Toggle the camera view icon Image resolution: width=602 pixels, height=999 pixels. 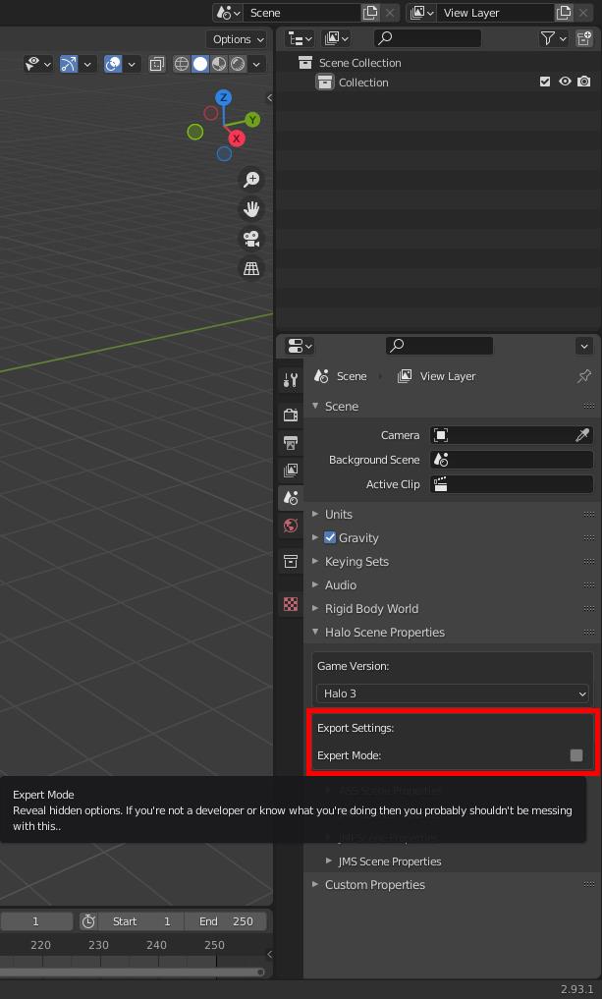[x=251, y=239]
